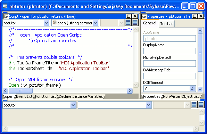Select the Properties tab at the bottom
This screenshot has width=207, height=134.
pos(151,96)
